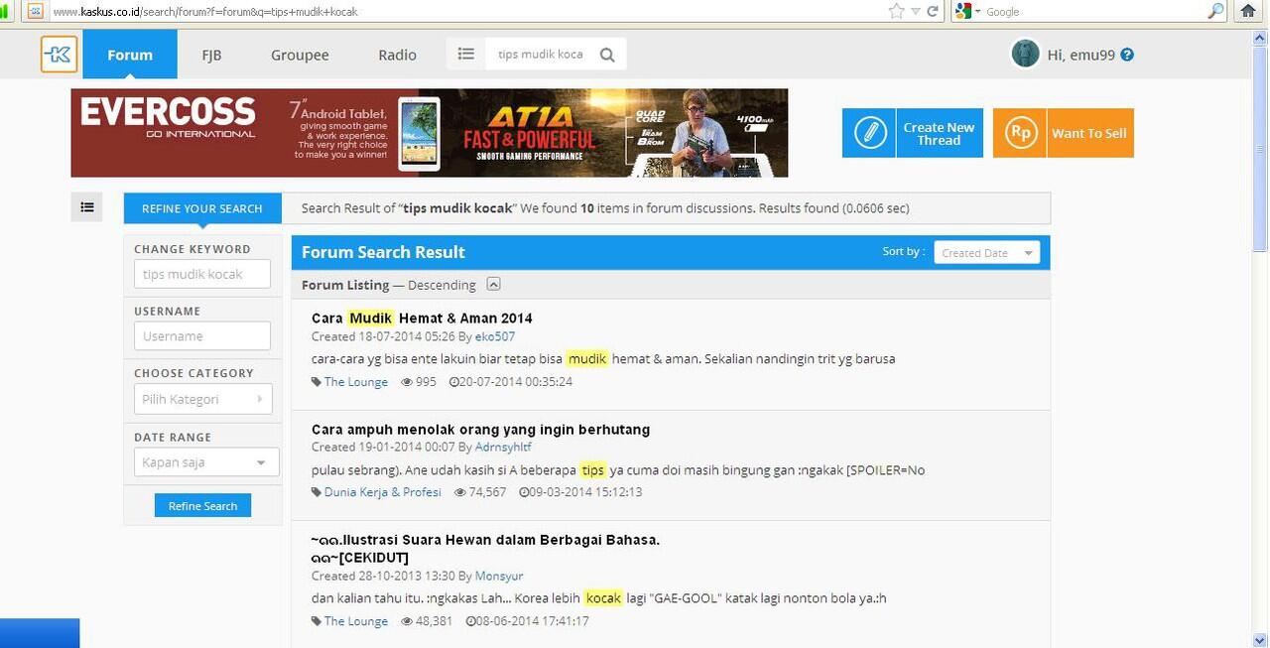The image size is (1270, 648).
Task: Toggle the sidebar list icon left of Refine
Action: 87,207
